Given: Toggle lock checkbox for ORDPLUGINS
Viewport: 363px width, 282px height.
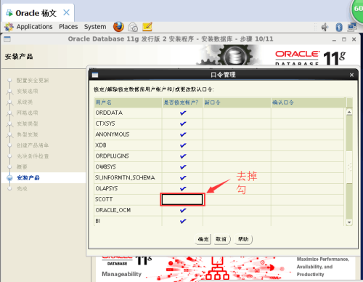Looking at the screenshot, I should (183, 156).
